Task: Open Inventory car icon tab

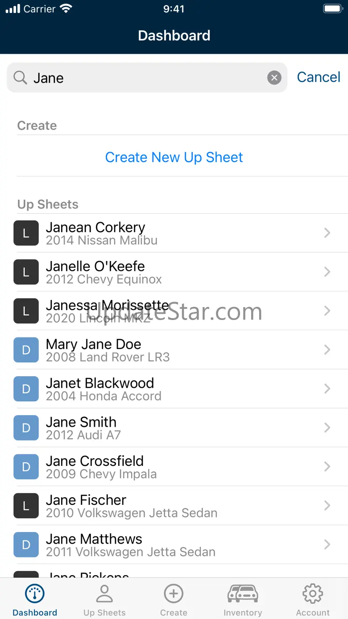Action: point(243,594)
